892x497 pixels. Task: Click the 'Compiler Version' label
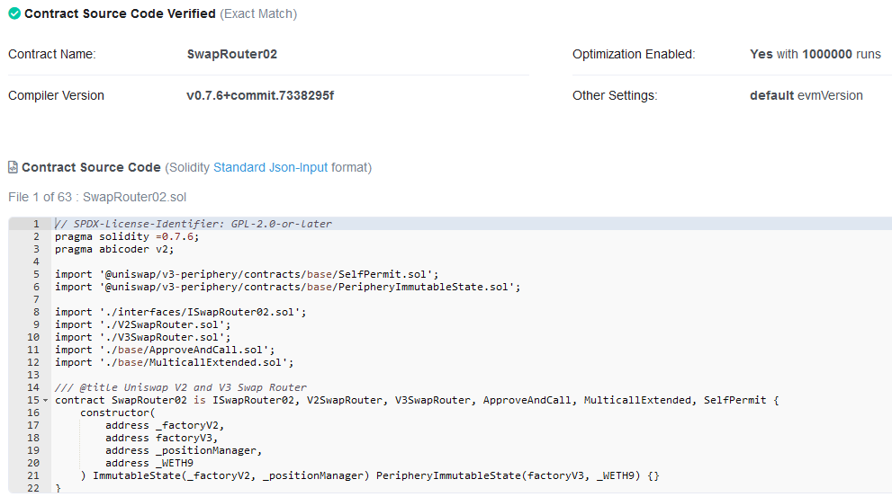coord(56,95)
